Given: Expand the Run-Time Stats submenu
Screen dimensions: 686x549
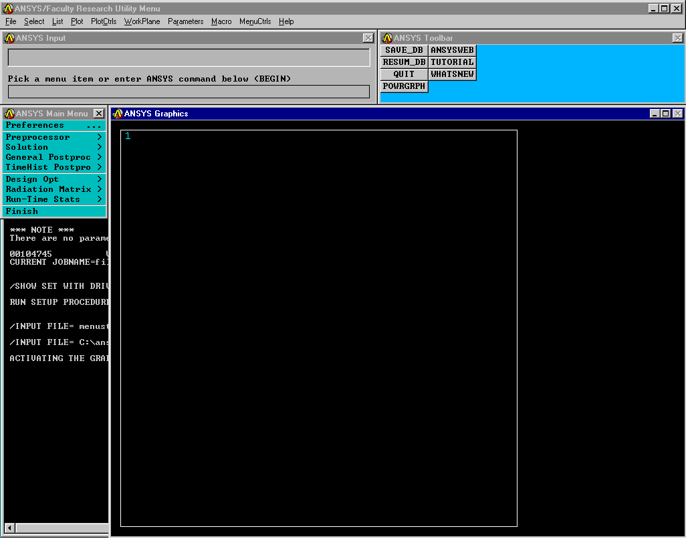Looking at the screenshot, I should pyautogui.click(x=54, y=199).
